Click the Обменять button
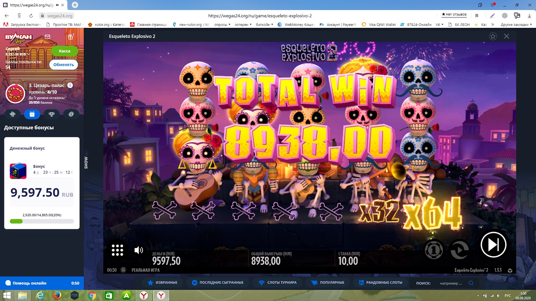Screen dimensions: 536x301 63,65
